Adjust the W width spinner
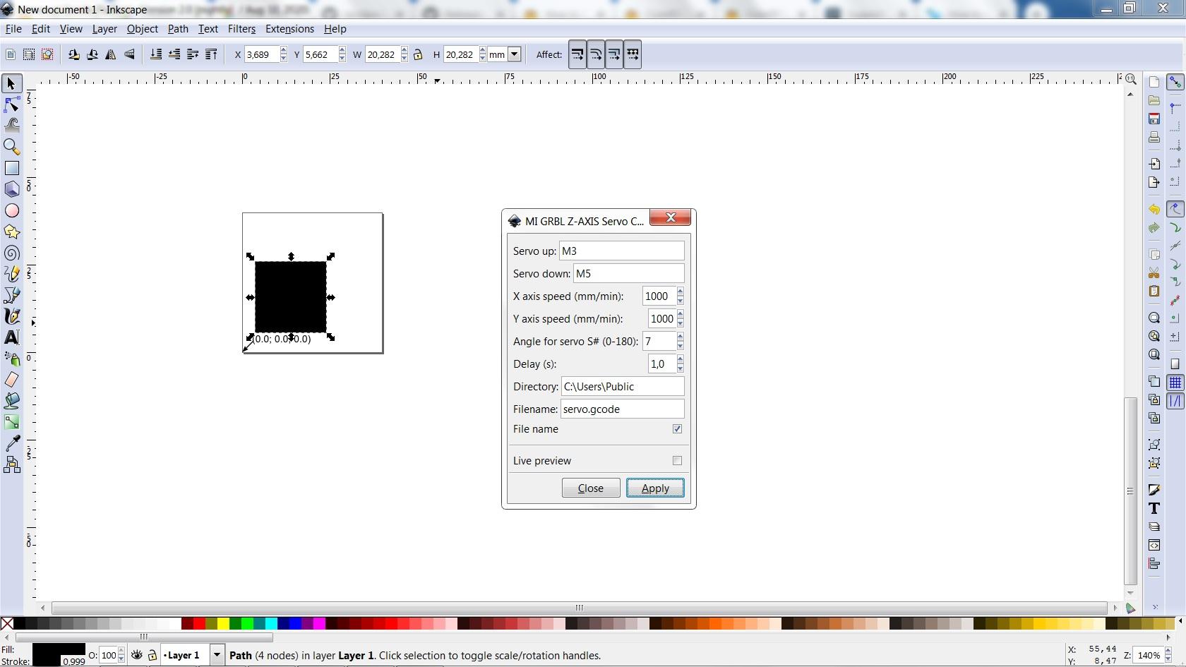Viewport: 1186px width, 667px height. pos(404,55)
